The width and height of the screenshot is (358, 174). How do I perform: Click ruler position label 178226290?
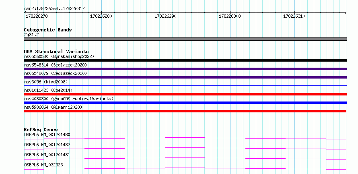[x=166, y=17]
